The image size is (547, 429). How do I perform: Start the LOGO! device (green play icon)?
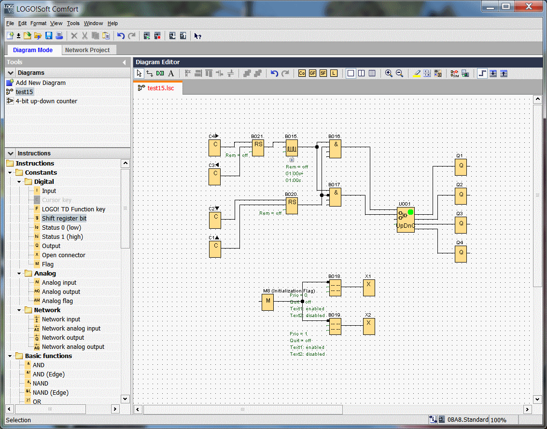point(147,36)
